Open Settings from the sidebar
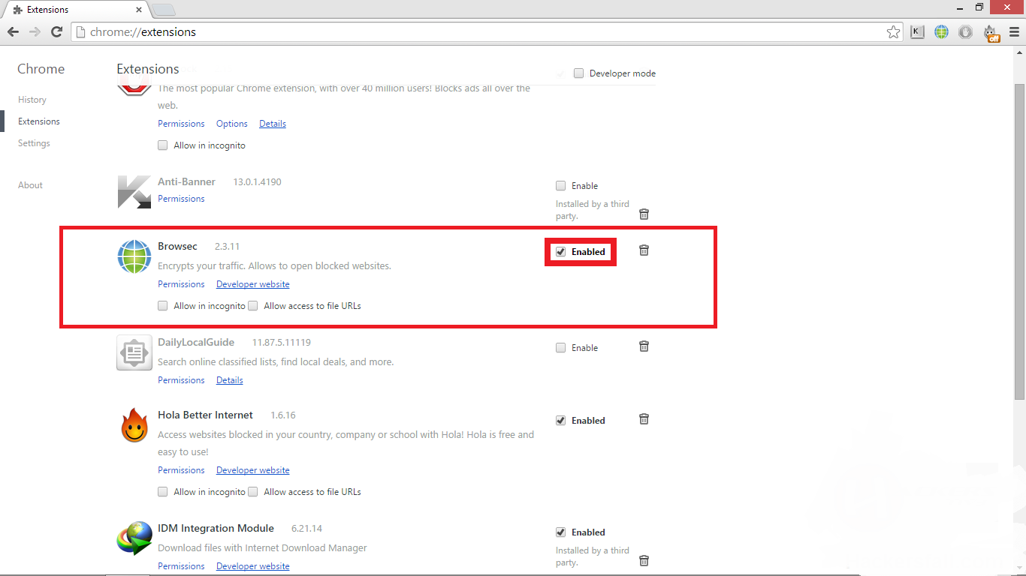The image size is (1026, 576). click(34, 143)
